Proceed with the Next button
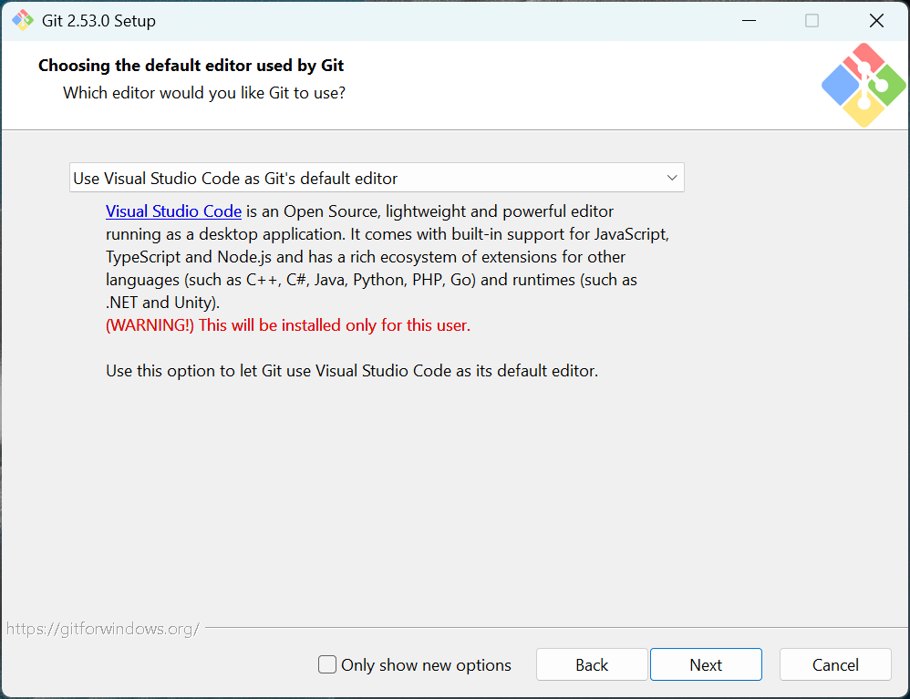Screen dimensions: 910x699 pos(706,664)
